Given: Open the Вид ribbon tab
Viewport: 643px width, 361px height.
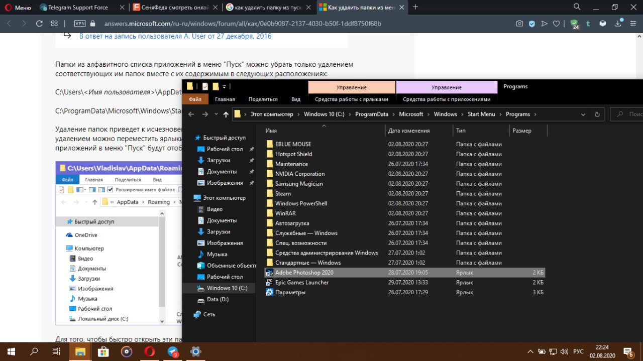Looking at the screenshot, I should coord(296,99).
